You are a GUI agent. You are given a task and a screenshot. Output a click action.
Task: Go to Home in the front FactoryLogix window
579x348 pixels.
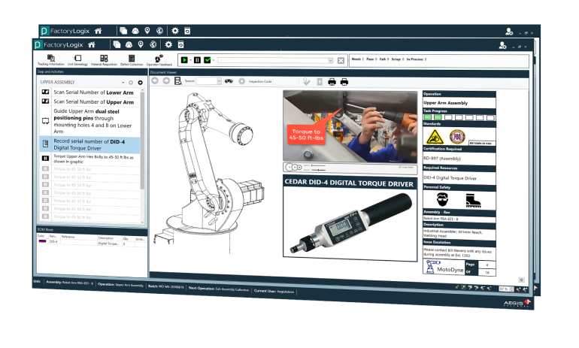[92, 44]
